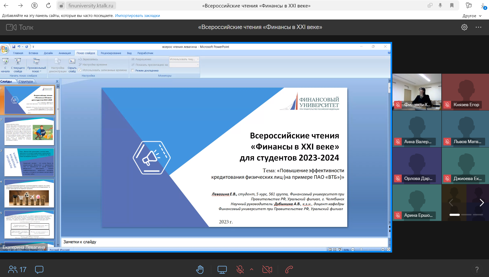Open the conference settings gear
This screenshot has width=489, height=277.
point(464,27)
